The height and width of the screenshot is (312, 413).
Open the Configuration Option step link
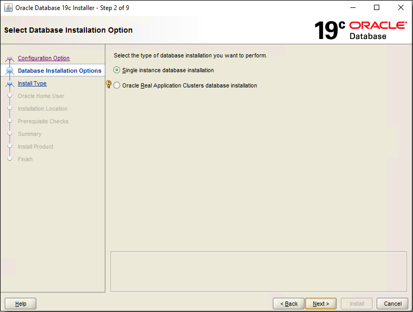[x=44, y=58]
